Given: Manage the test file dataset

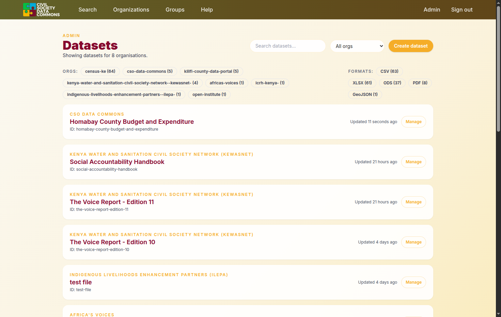Looking at the screenshot, I should click(x=413, y=282).
